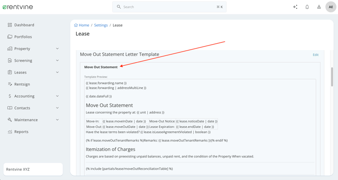Image resolution: width=338 pixels, height=180 pixels.
Task: Click the Rentsign signature icon
Action: click(x=10, y=84)
